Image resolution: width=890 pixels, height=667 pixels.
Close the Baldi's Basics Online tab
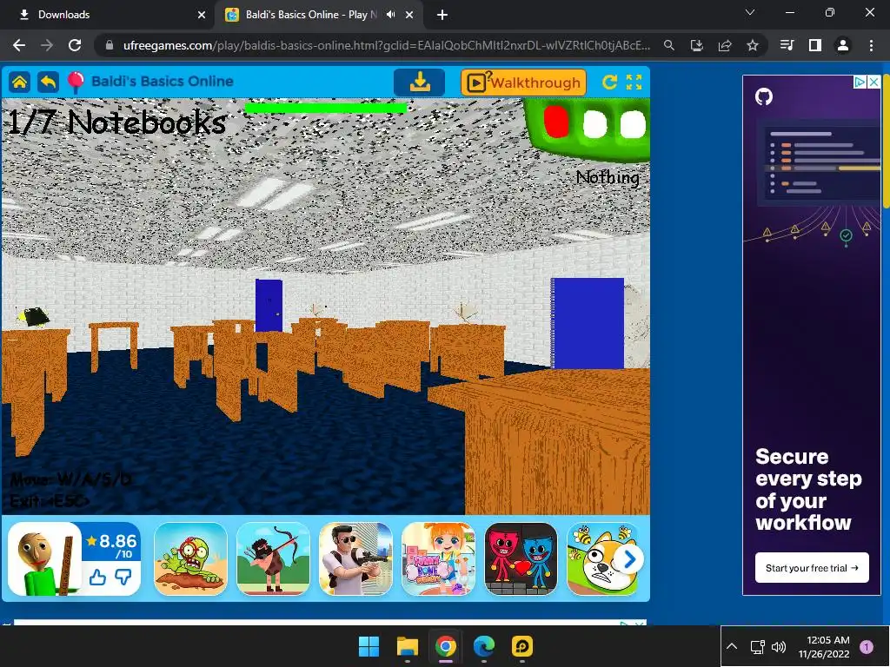409,15
